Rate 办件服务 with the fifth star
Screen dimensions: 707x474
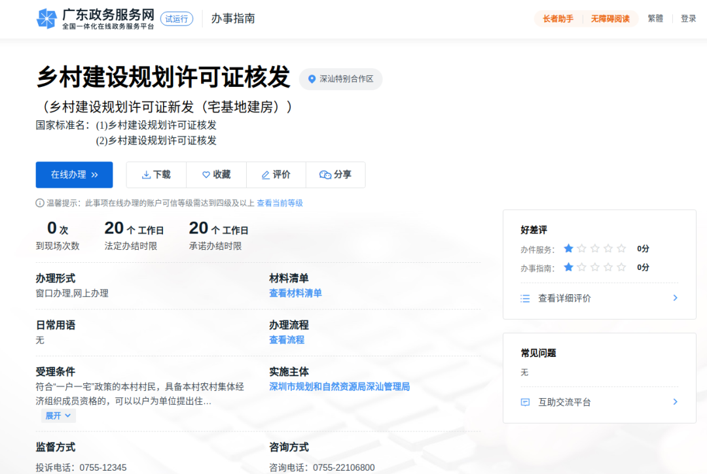[x=621, y=248]
